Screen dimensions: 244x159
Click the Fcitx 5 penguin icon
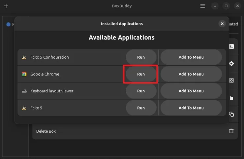(24, 108)
